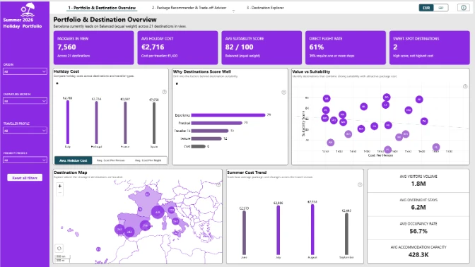The height and width of the screenshot is (267, 475).
Task: Click the help icon on Value vs Suitability chart
Action: point(465,86)
